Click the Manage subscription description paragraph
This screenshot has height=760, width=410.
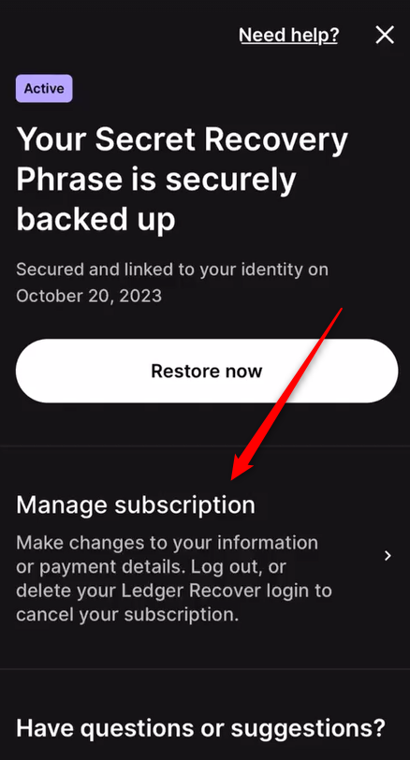(174, 578)
